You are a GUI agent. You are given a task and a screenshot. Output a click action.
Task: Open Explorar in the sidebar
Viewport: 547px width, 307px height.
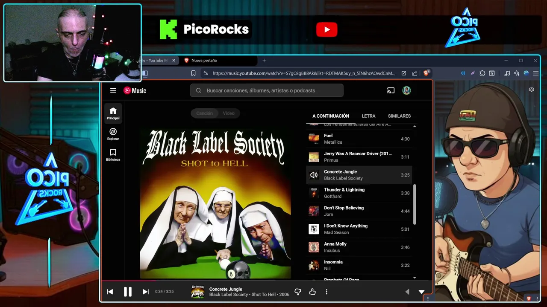click(113, 134)
